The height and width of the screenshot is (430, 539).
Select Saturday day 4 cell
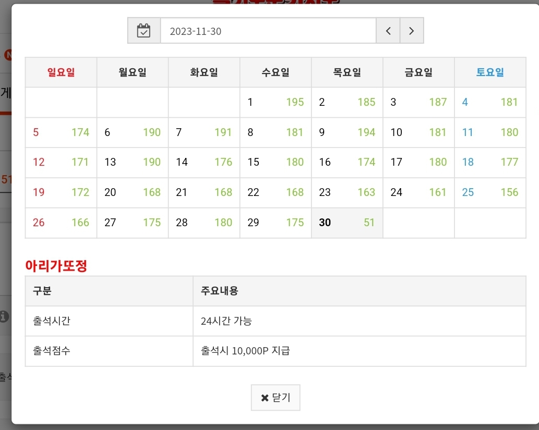(490, 102)
